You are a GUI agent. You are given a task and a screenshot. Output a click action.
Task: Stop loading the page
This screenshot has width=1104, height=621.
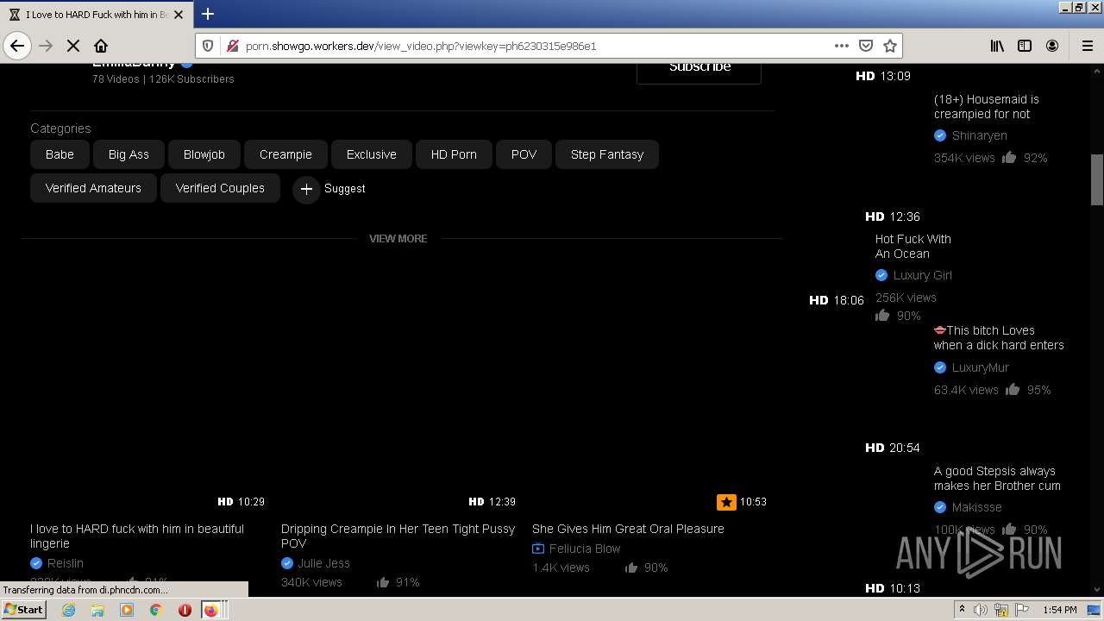[73, 46]
